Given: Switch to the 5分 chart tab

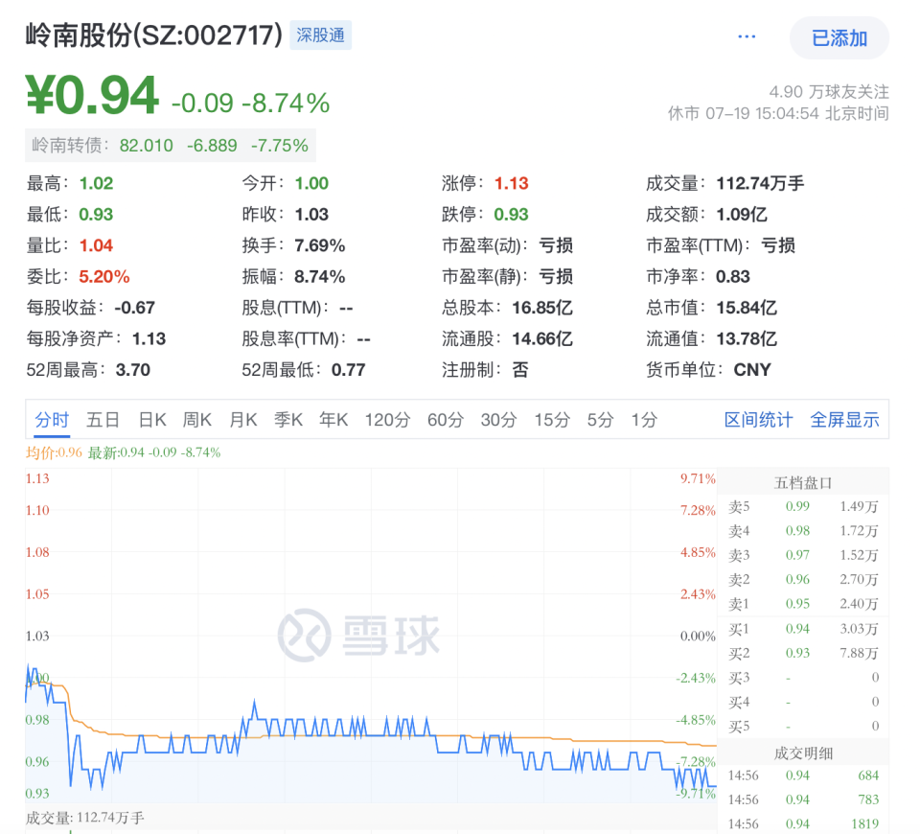Looking at the screenshot, I should (x=601, y=420).
